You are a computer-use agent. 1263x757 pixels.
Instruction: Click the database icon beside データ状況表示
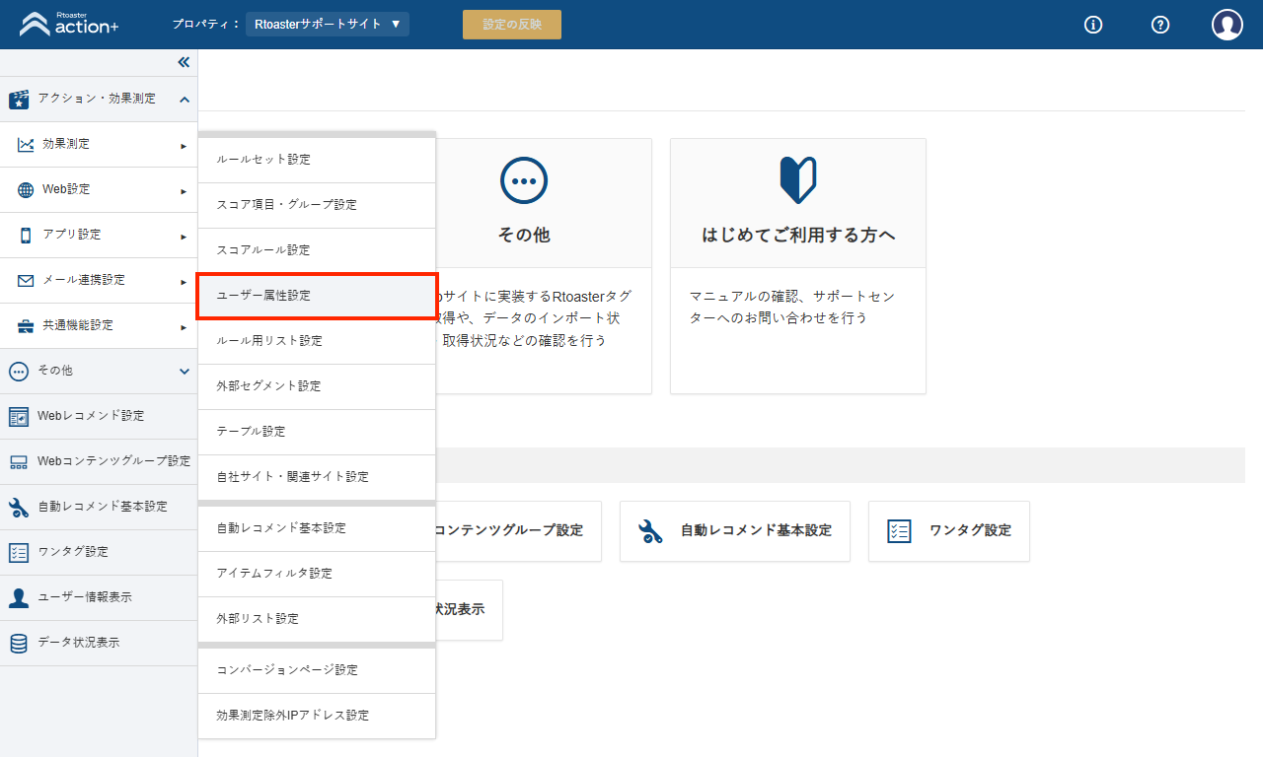pyautogui.click(x=19, y=644)
